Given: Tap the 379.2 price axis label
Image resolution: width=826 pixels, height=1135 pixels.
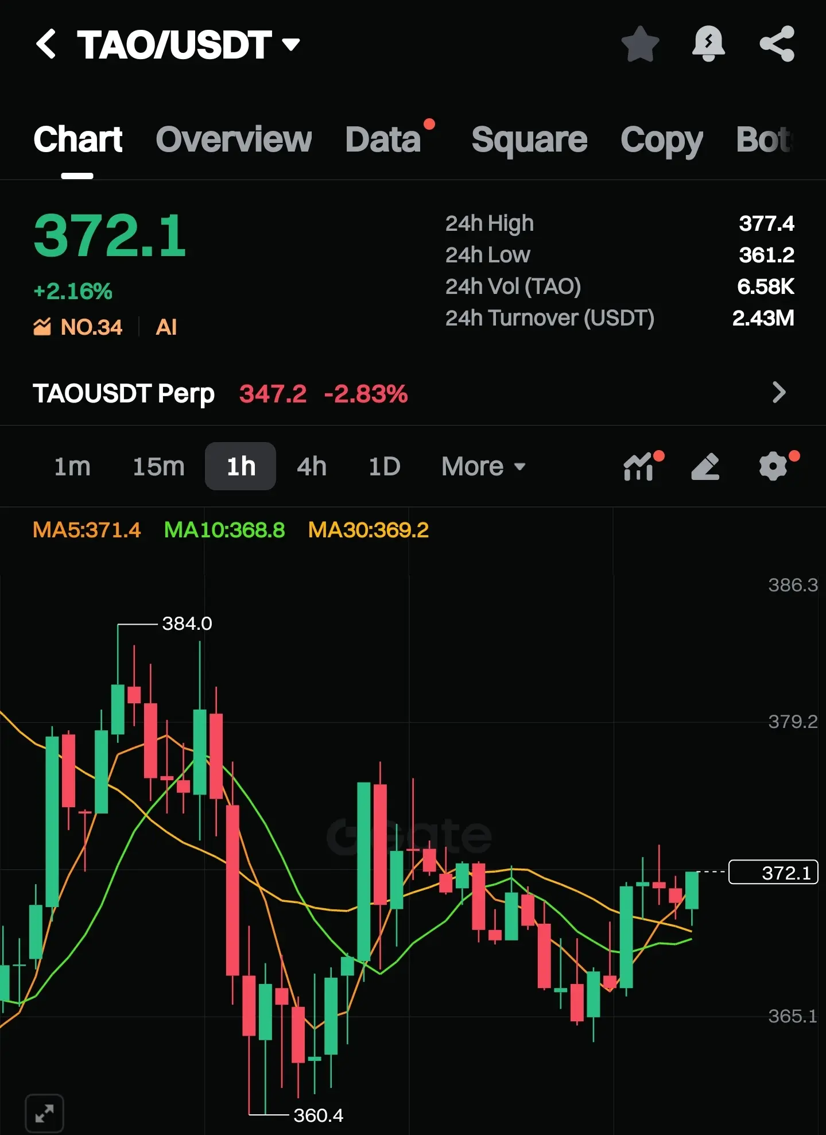Looking at the screenshot, I should [x=793, y=722].
